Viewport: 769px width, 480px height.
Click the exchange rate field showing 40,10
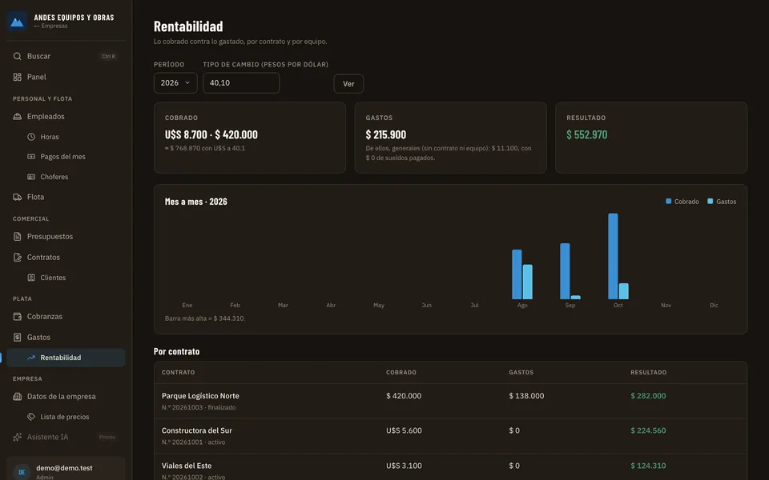pos(241,82)
